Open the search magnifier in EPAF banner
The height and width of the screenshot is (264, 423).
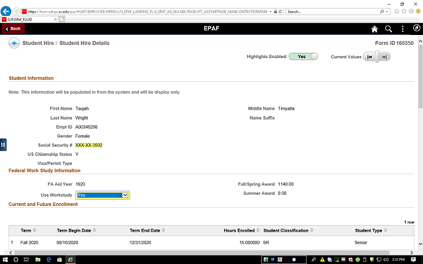pos(389,29)
